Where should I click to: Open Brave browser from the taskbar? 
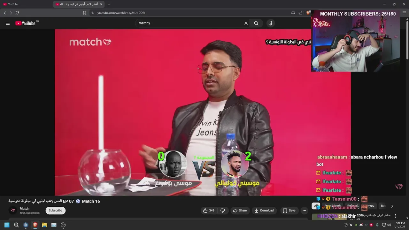pyautogui.click(x=35, y=225)
